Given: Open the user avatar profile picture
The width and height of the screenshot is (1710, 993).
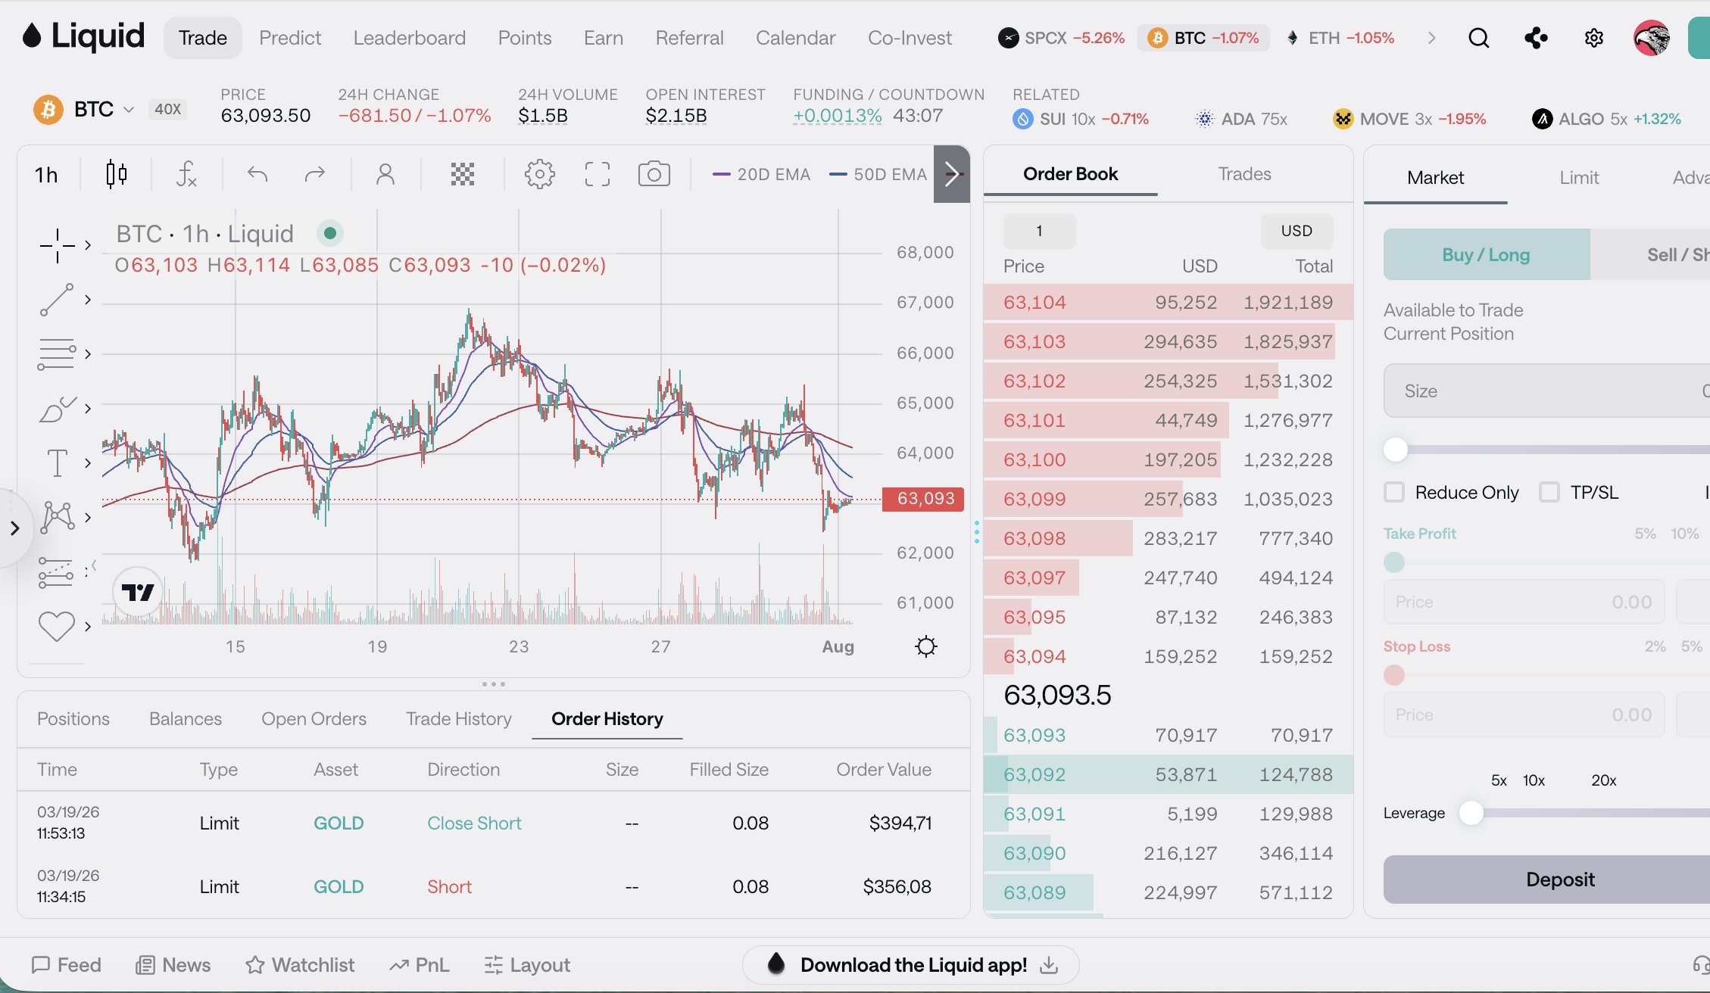Looking at the screenshot, I should click(1652, 38).
